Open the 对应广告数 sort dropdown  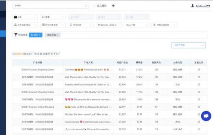click(x=189, y=45)
